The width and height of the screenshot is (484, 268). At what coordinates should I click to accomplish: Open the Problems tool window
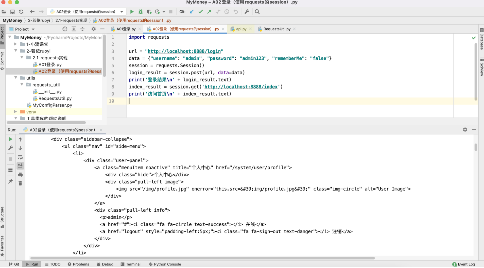tap(78, 264)
